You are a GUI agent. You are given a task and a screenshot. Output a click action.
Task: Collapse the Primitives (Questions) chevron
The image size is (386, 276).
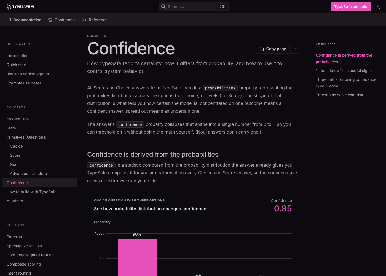click(x=51, y=137)
